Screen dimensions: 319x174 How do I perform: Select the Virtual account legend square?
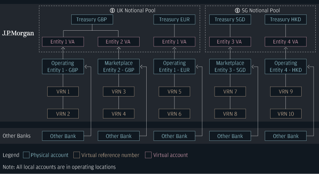click(x=148, y=155)
